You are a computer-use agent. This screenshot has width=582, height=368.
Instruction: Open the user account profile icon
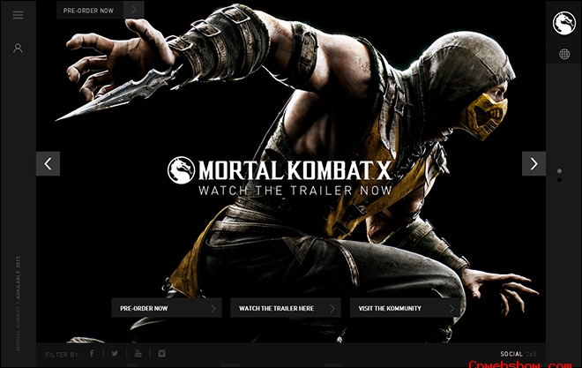[x=18, y=48]
